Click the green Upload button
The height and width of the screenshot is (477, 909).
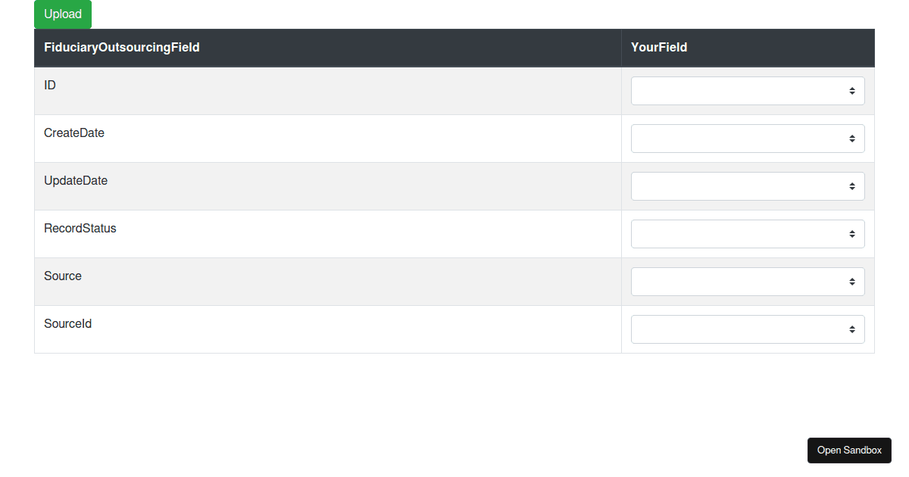point(62,14)
